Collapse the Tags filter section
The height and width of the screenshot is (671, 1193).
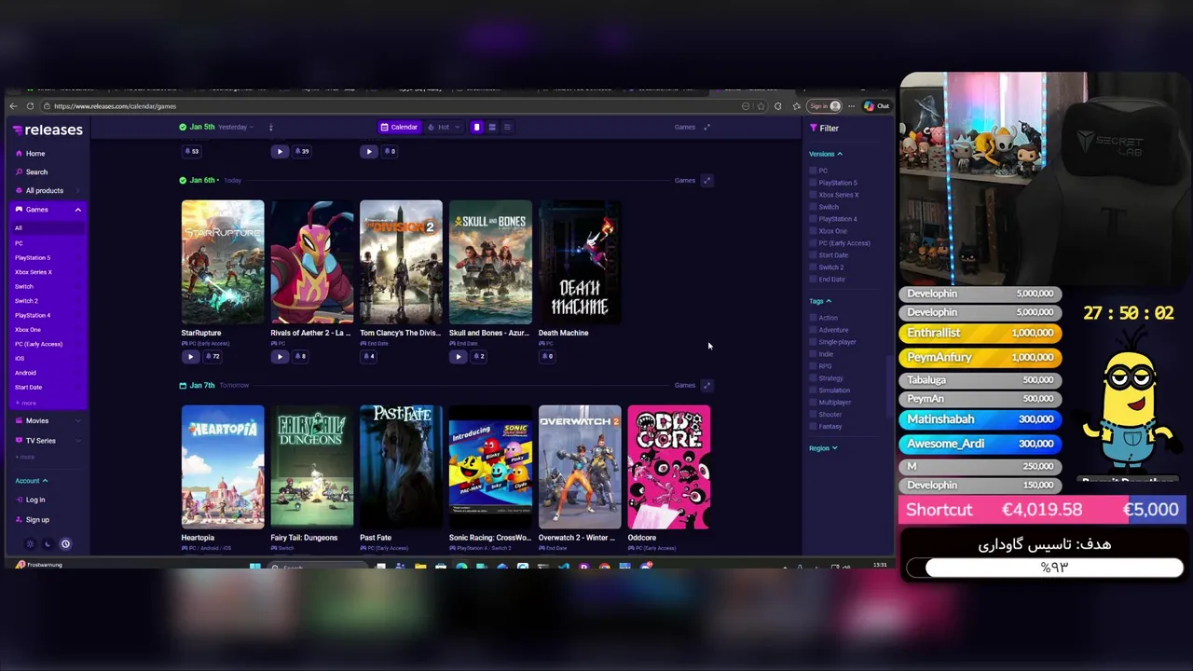tap(820, 301)
